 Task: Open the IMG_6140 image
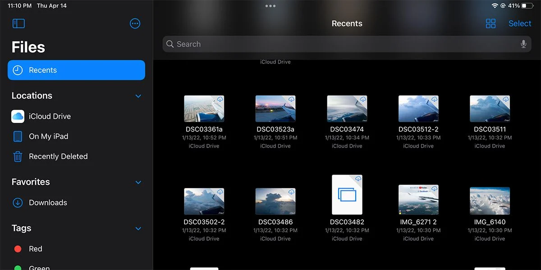[490, 201]
